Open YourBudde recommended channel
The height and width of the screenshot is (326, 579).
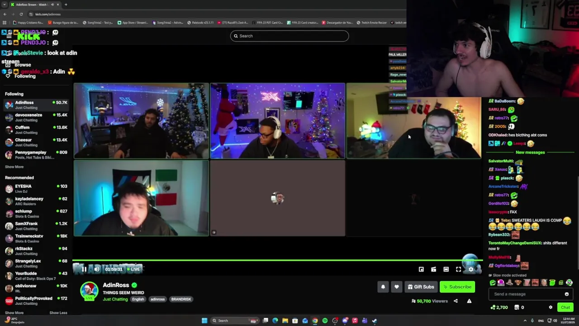point(36,276)
